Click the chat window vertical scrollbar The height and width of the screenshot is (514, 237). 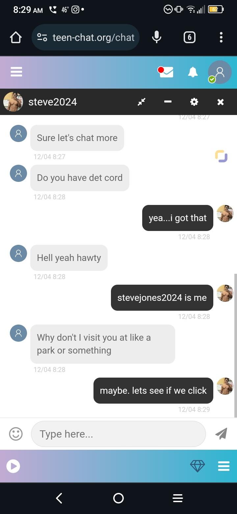(x=235, y=345)
